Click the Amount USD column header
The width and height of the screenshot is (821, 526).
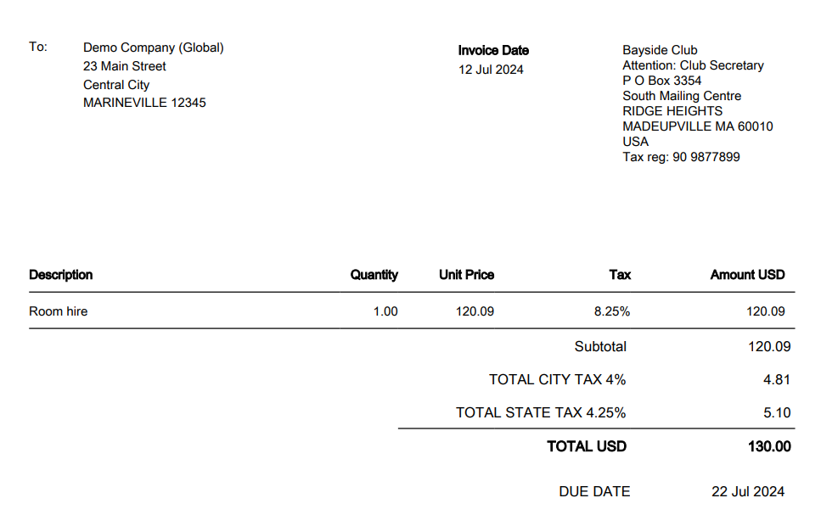[747, 275]
